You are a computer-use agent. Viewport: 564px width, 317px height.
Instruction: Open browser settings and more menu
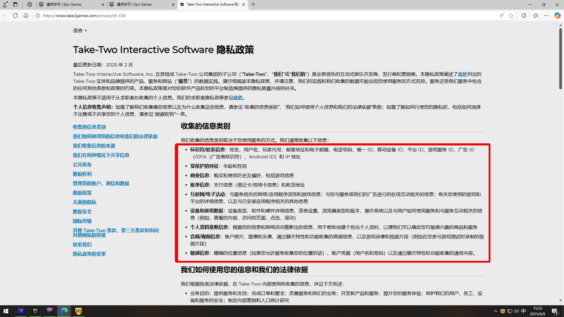pyautogui.click(x=546, y=16)
